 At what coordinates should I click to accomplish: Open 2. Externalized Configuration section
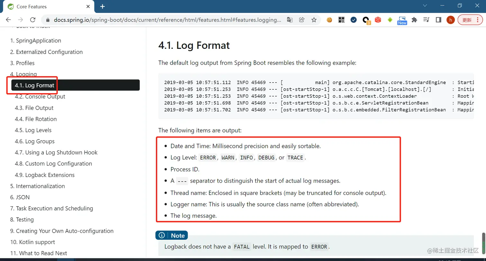coord(46,52)
